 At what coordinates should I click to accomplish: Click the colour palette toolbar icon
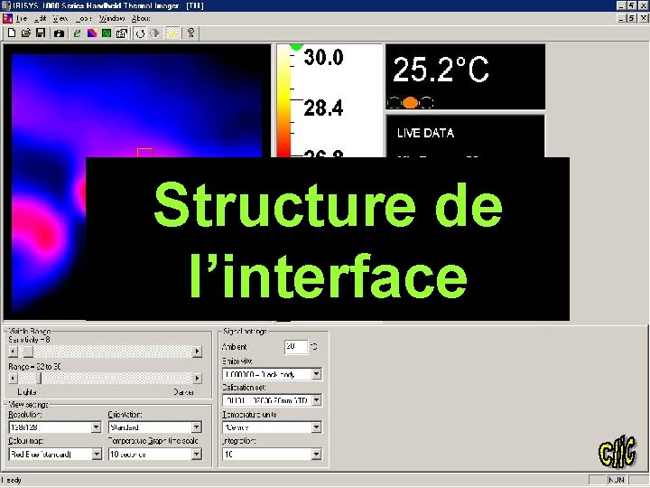click(x=91, y=33)
